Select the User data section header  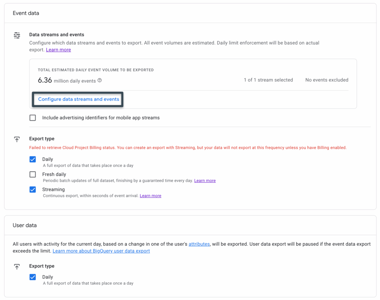[x=25, y=225]
